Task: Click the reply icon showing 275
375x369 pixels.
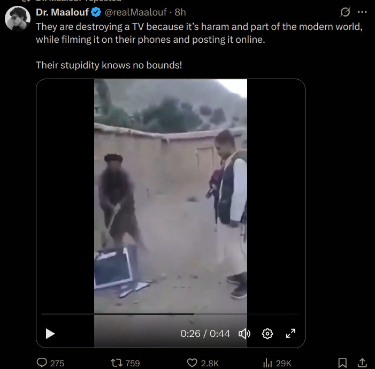Action: pyautogui.click(x=50, y=363)
